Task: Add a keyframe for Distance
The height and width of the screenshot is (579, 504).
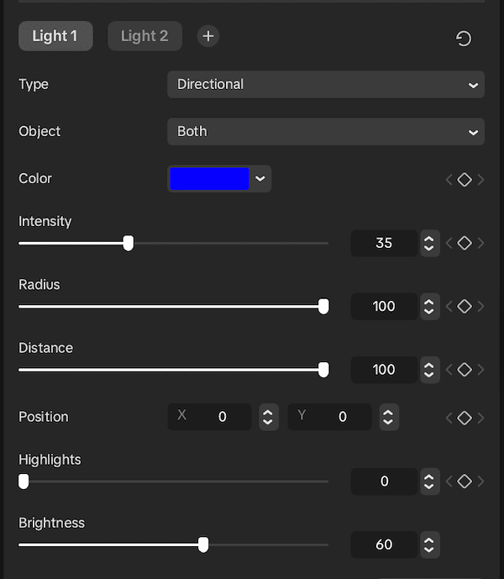Action: [465, 370]
